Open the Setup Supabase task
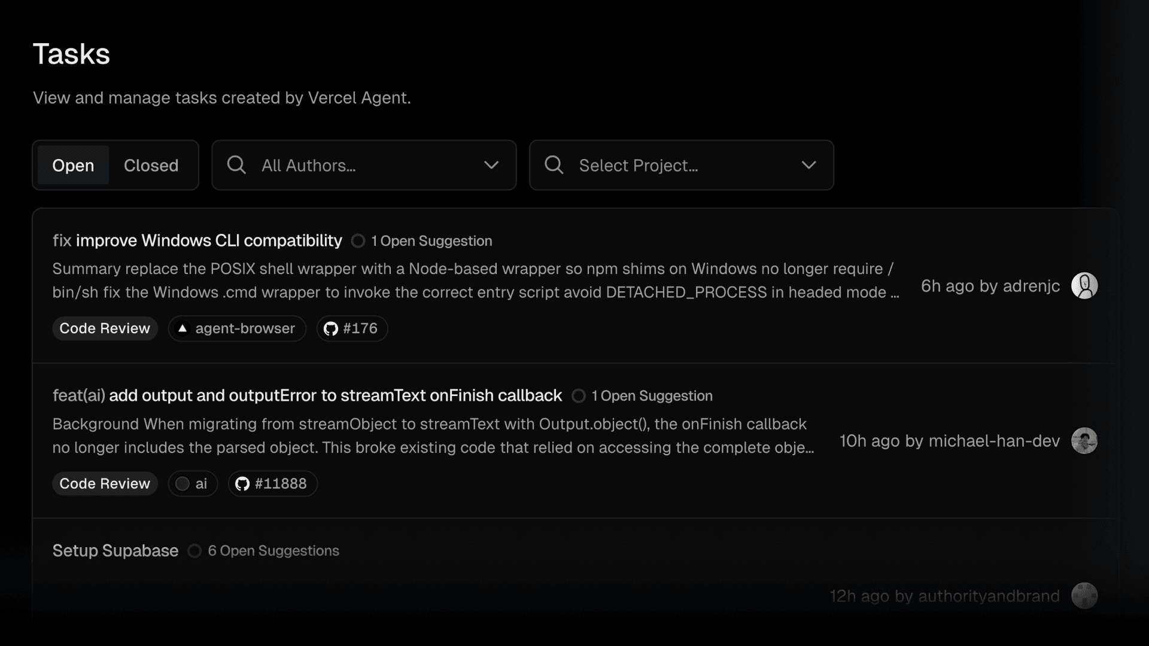Screen dimensions: 1149x646 tap(115, 551)
